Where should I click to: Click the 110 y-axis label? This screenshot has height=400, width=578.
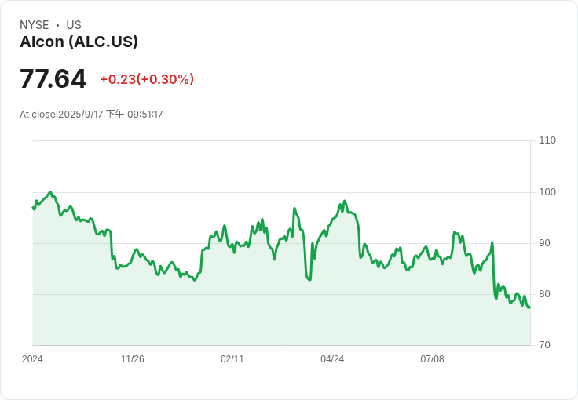(547, 140)
